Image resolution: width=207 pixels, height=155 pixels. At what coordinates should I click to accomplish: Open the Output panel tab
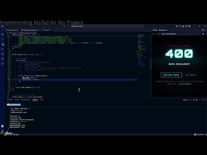point(17,100)
